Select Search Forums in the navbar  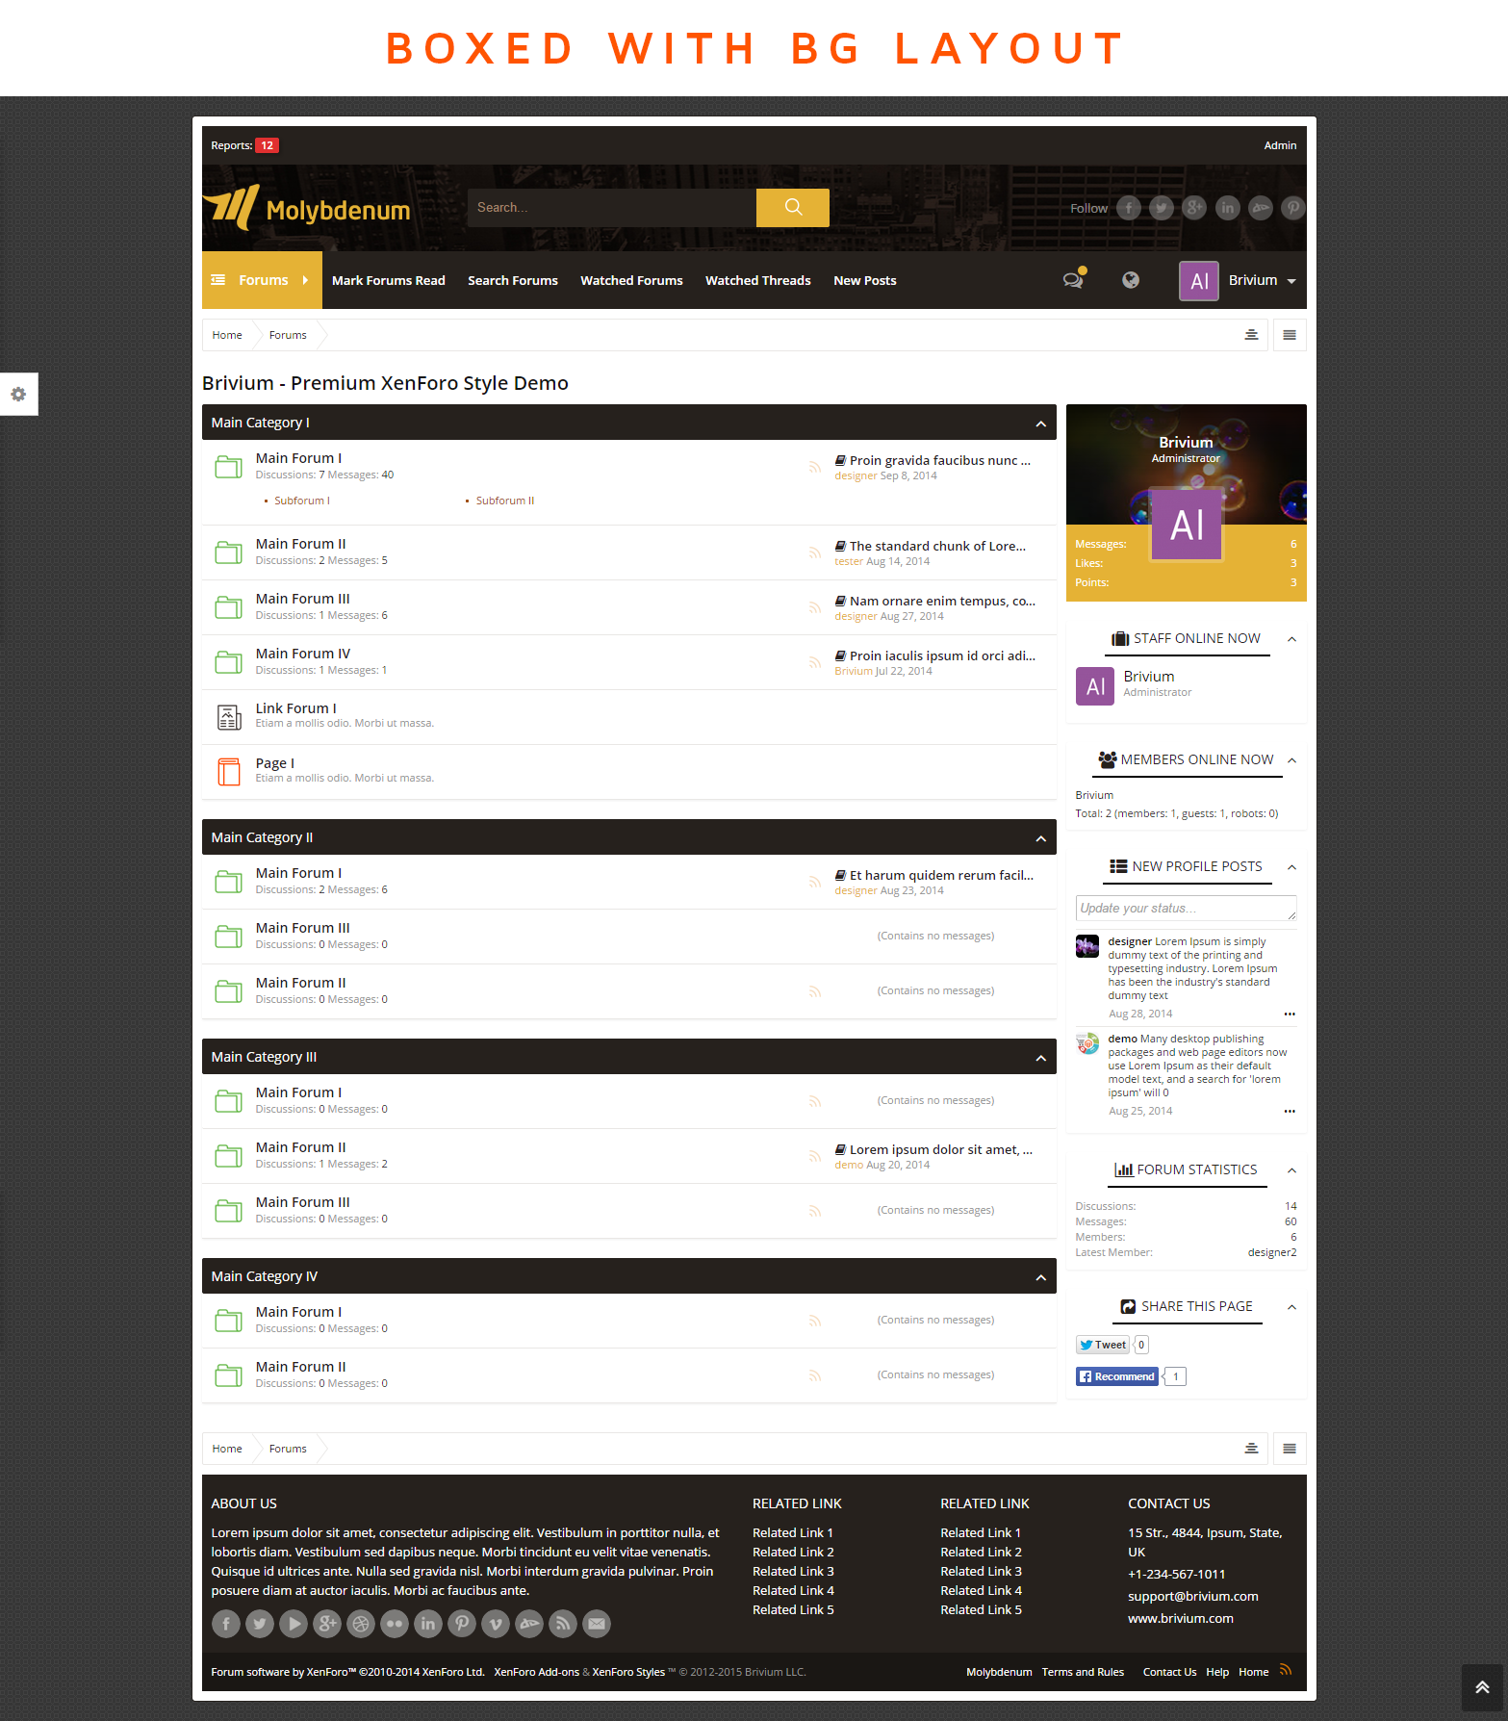513,280
